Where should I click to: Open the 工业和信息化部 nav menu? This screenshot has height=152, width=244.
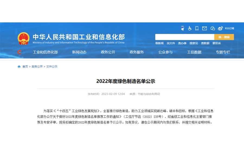[x=45, y=52]
